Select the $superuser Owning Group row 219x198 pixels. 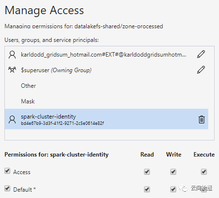tap(107, 70)
